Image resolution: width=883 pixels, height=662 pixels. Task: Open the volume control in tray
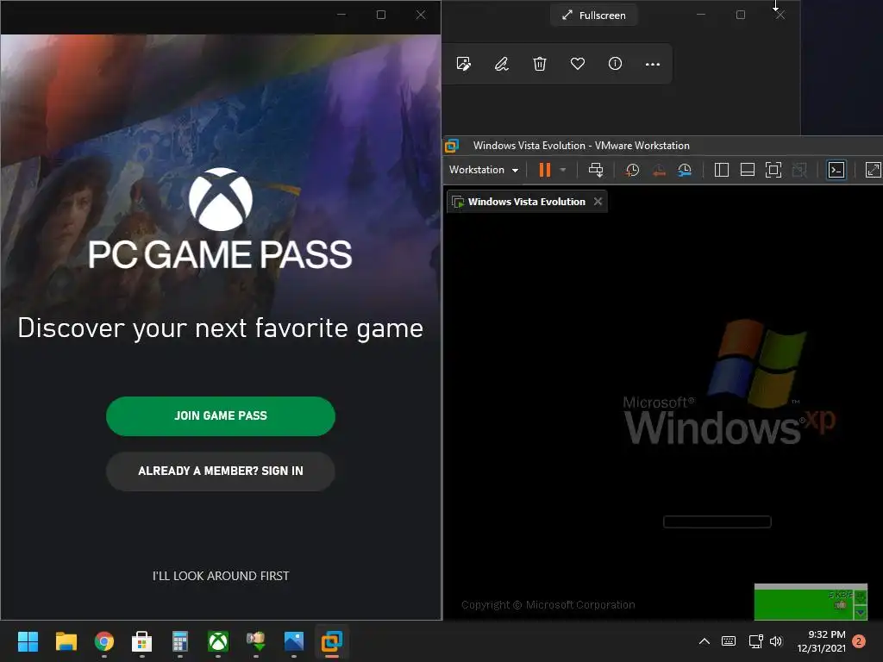[776, 641]
